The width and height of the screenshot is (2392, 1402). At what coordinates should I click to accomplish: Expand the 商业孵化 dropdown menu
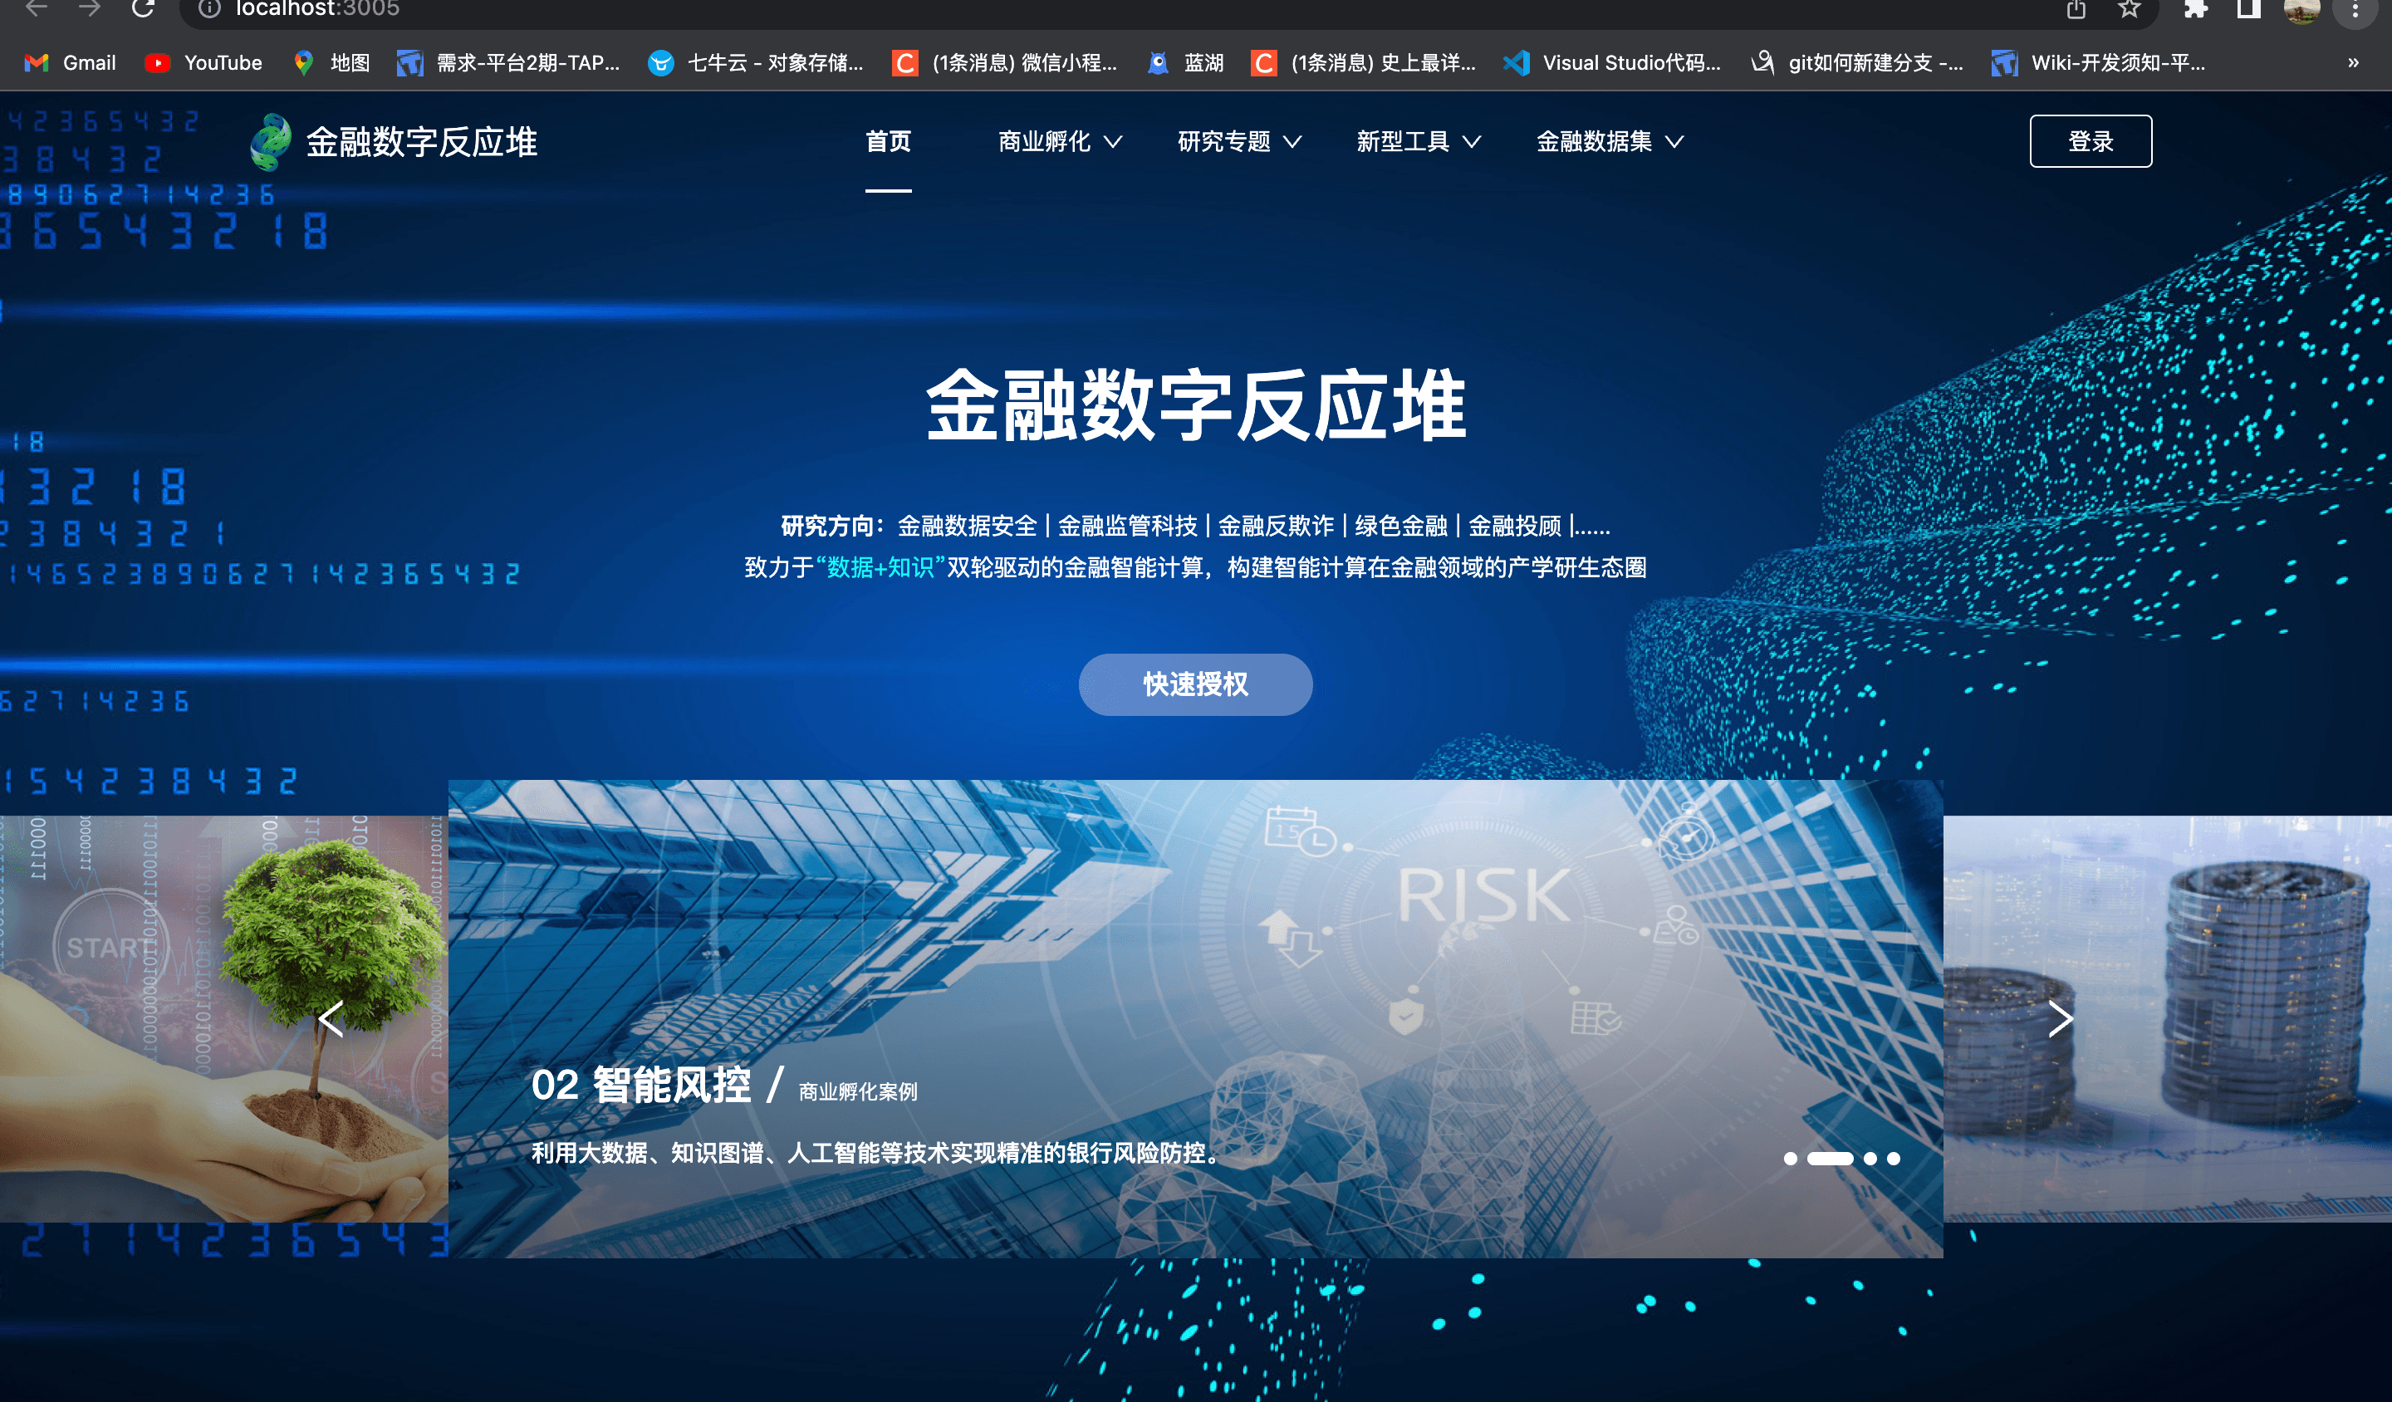(1059, 140)
